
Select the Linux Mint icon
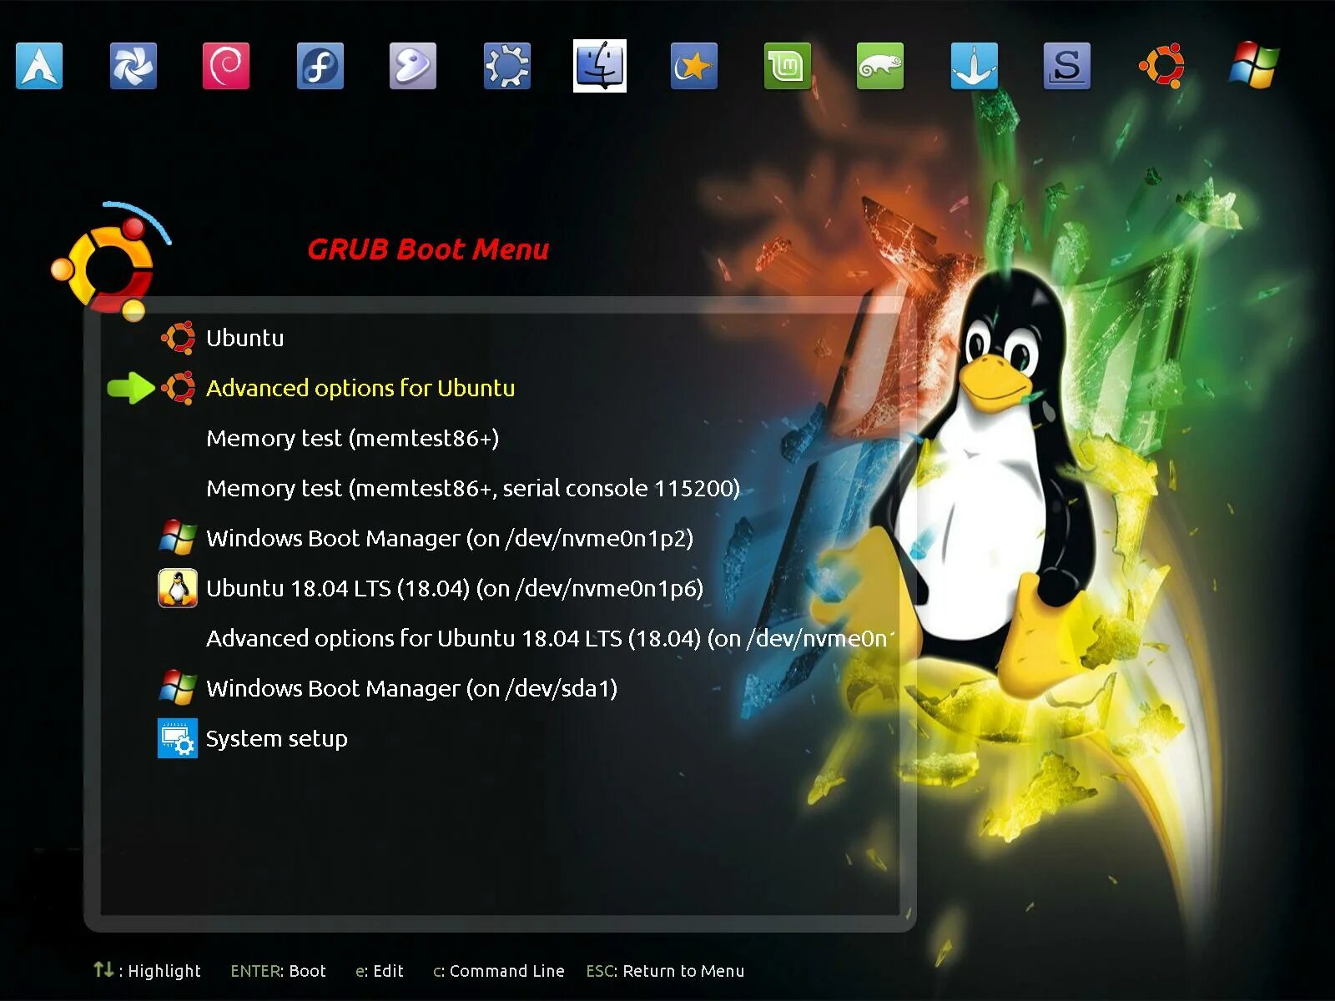(788, 66)
